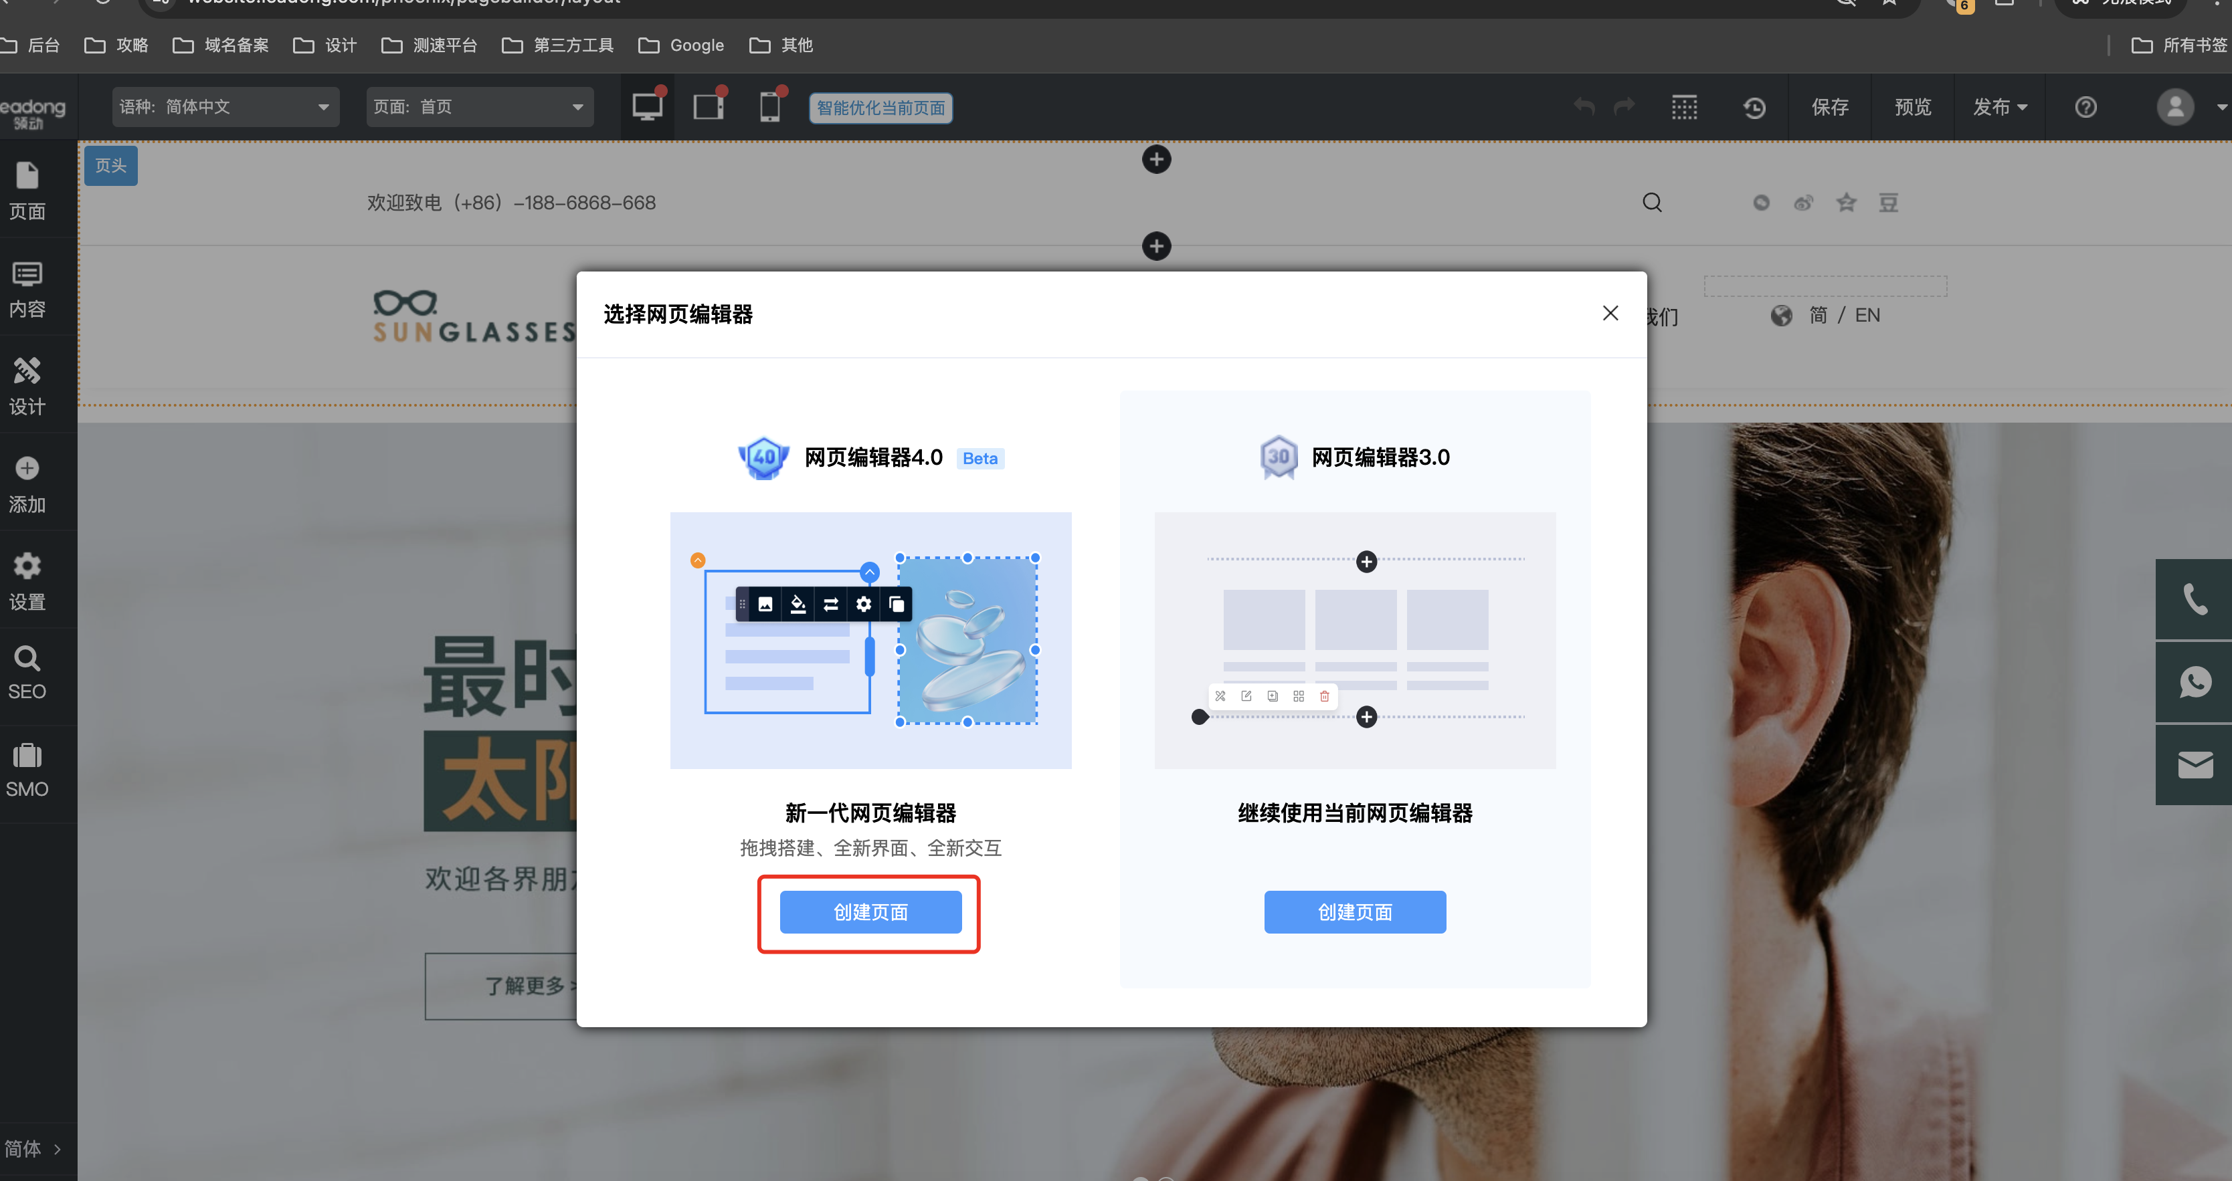Close the 选择网页编辑器 dialog
This screenshot has height=1181, width=2232.
coord(1610,314)
